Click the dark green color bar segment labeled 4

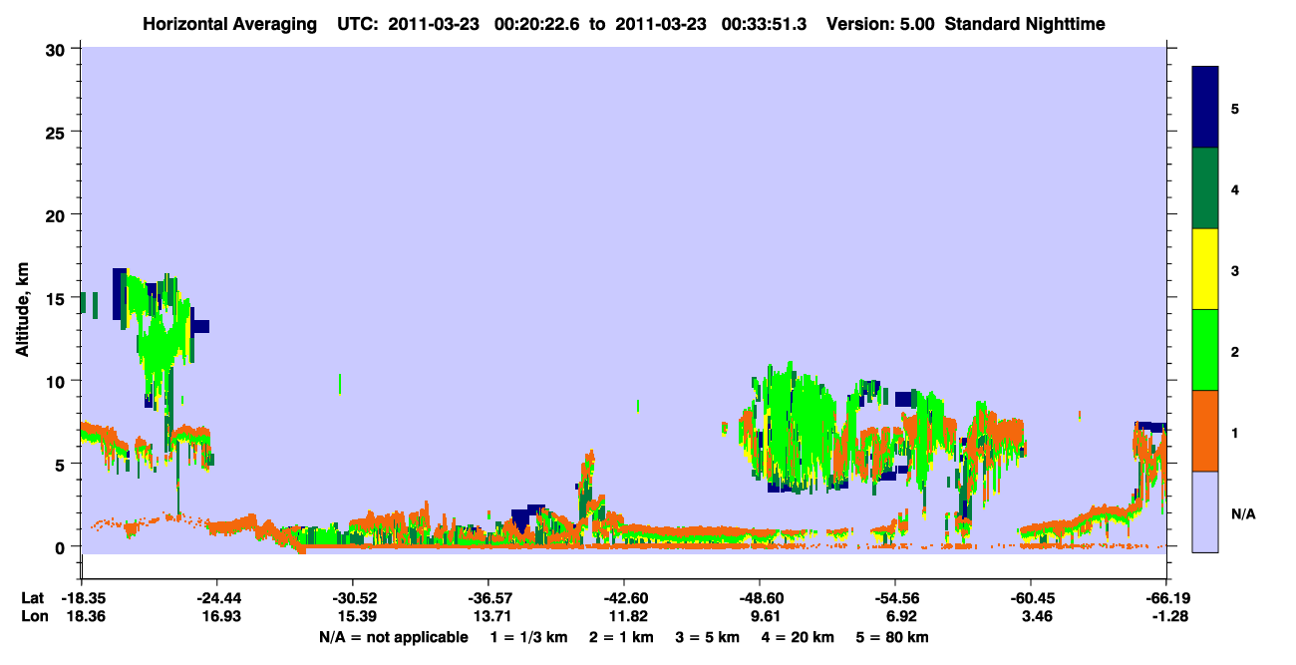pyautogui.click(x=1205, y=188)
